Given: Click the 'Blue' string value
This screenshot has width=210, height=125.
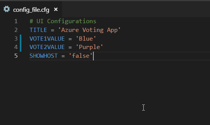Looking at the screenshot, I should pos(86,38).
